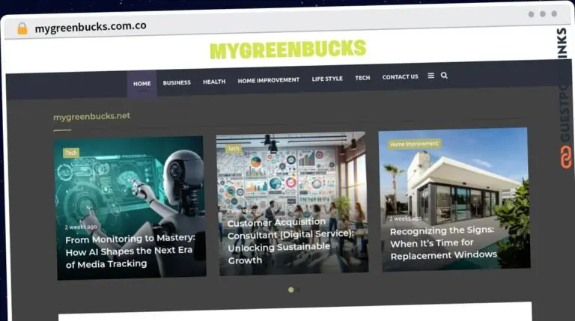
Task: Open the Contact Us page
Action: tap(400, 77)
